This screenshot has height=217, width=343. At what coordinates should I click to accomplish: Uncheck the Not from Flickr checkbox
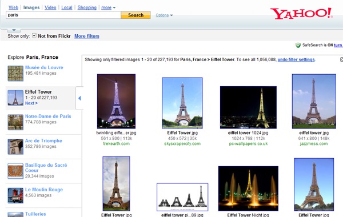tap(34, 35)
